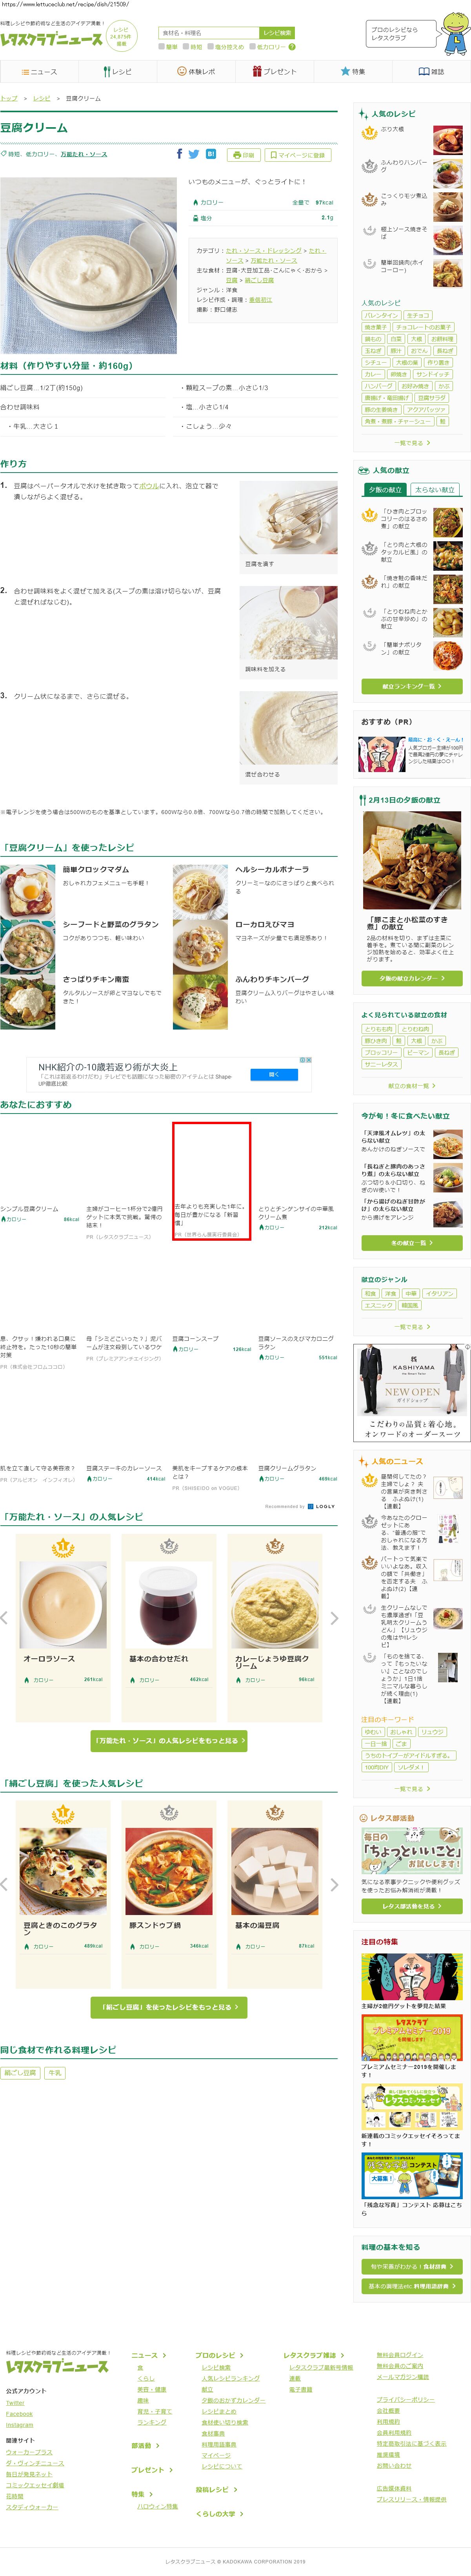Open the ニュース navigation tab

pos(39,72)
